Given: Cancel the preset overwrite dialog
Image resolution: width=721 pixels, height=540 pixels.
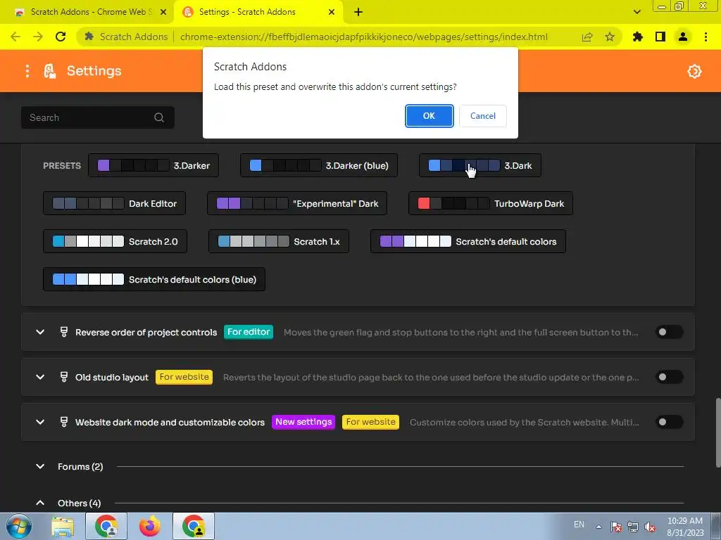Looking at the screenshot, I should pos(483,116).
